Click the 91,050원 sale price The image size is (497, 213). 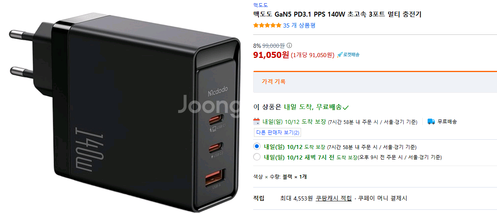tap(271, 55)
